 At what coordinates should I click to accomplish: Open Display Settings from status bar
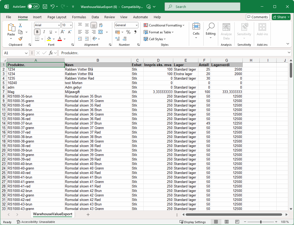(x=193, y=222)
